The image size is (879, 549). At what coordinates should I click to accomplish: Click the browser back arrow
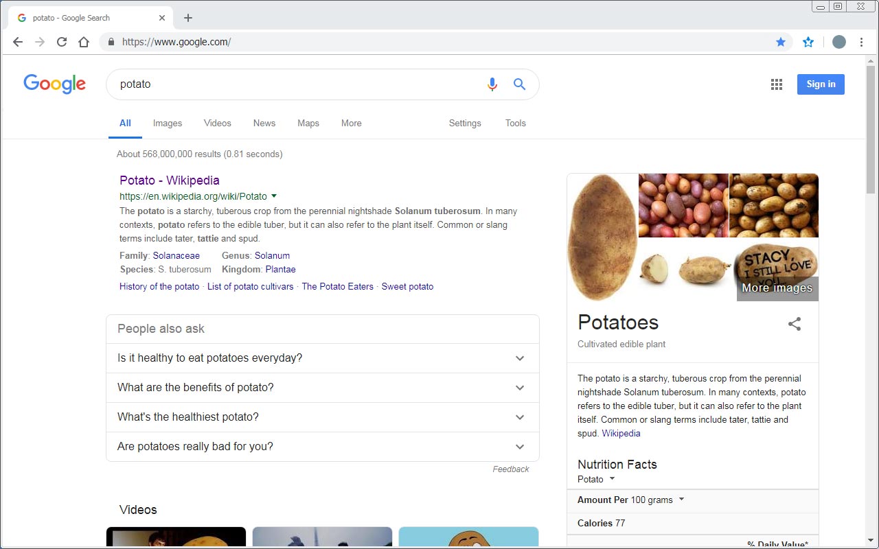point(18,42)
